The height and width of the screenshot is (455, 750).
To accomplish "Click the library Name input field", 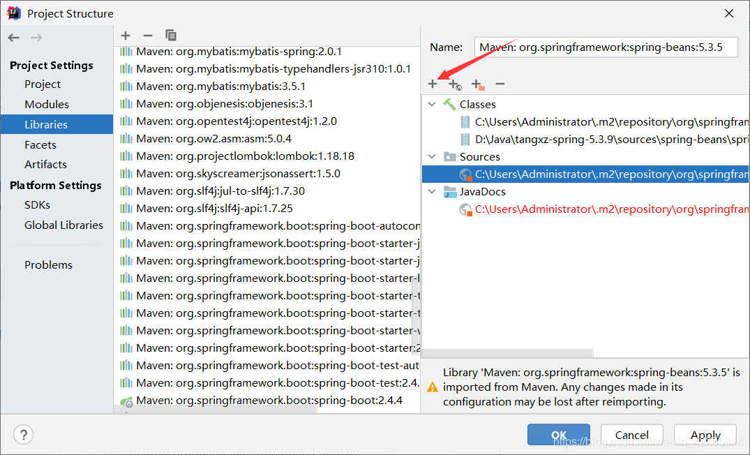I will [x=606, y=47].
